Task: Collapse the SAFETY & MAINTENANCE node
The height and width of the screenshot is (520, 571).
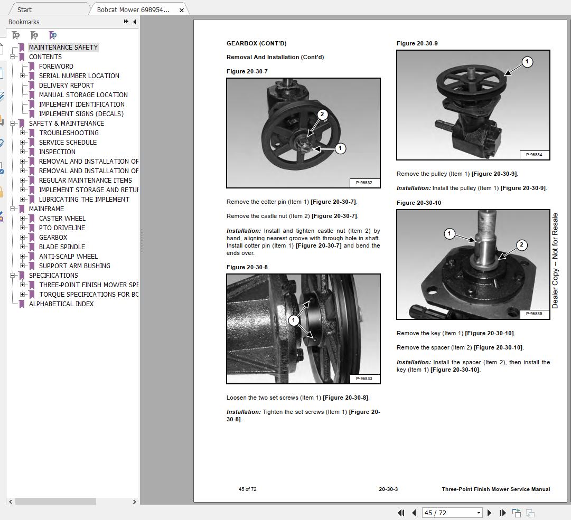Action: [12, 124]
